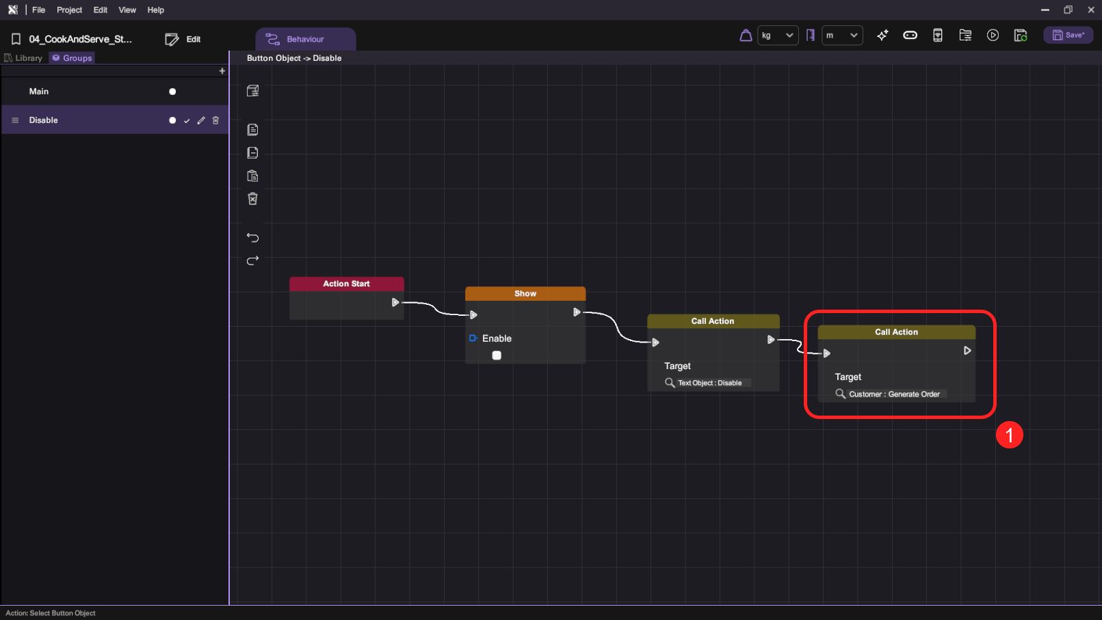The width and height of the screenshot is (1102, 620).
Task: Click the mobile device icon in top toolbar
Action: [937, 36]
